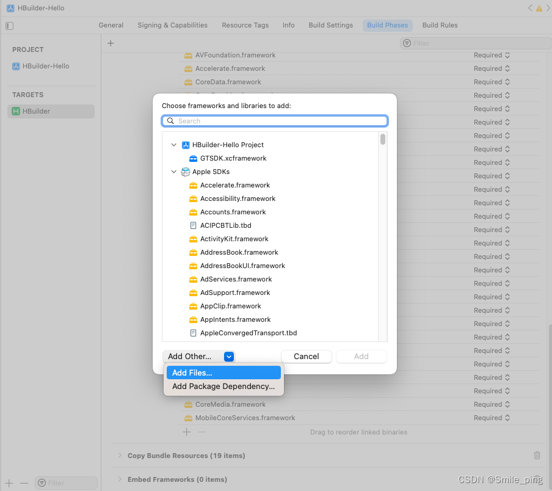552x491 pixels.
Task: Select HBuilder under TARGETS
Action: 51,111
